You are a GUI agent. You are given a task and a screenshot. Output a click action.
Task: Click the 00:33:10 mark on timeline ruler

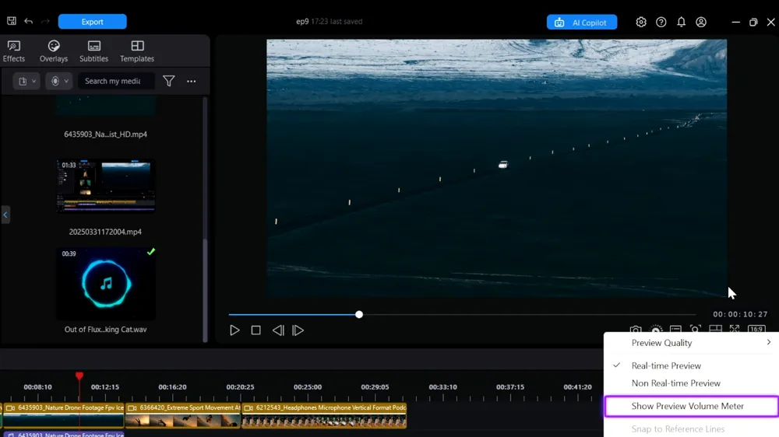click(442, 387)
